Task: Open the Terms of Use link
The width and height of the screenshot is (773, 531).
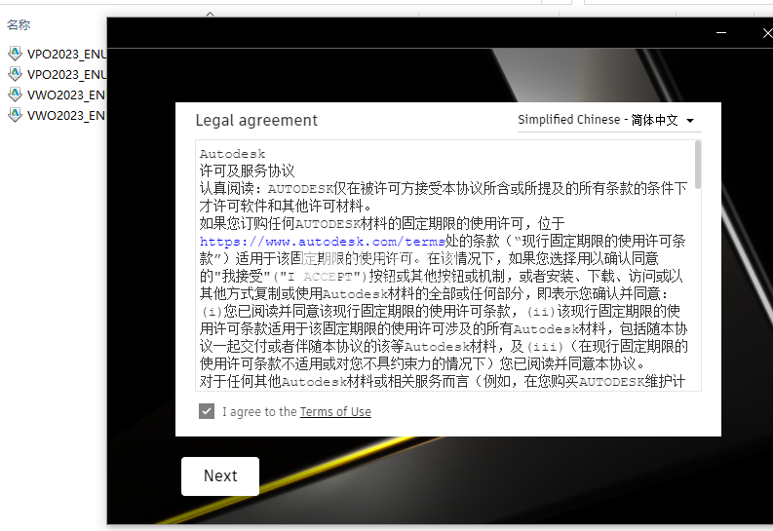Action: coord(335,412)
